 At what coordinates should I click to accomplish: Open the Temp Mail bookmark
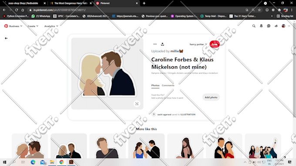click(213, 16)
